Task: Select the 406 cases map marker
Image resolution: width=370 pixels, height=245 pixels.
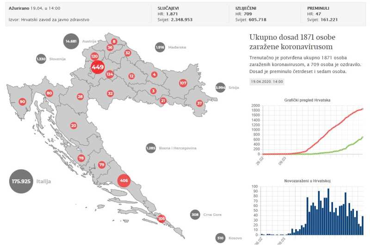Action: (x=123, y=180)
